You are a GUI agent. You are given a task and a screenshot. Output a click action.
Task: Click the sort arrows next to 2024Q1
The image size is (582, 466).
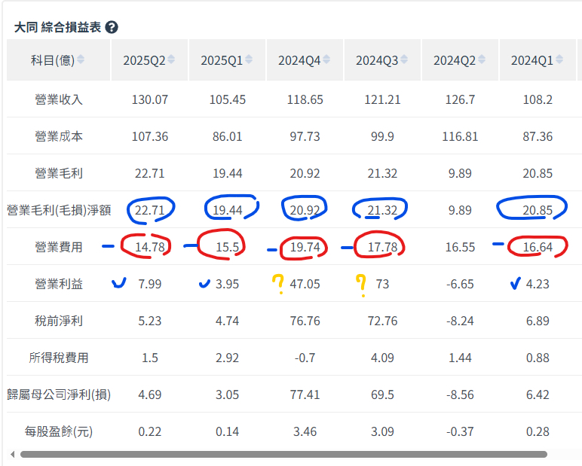[x=559, y=59]
